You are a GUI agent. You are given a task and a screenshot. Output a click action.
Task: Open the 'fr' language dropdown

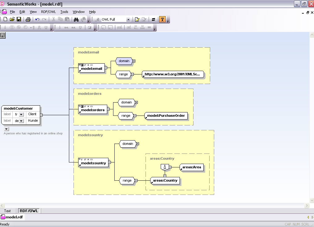(21, 114)
